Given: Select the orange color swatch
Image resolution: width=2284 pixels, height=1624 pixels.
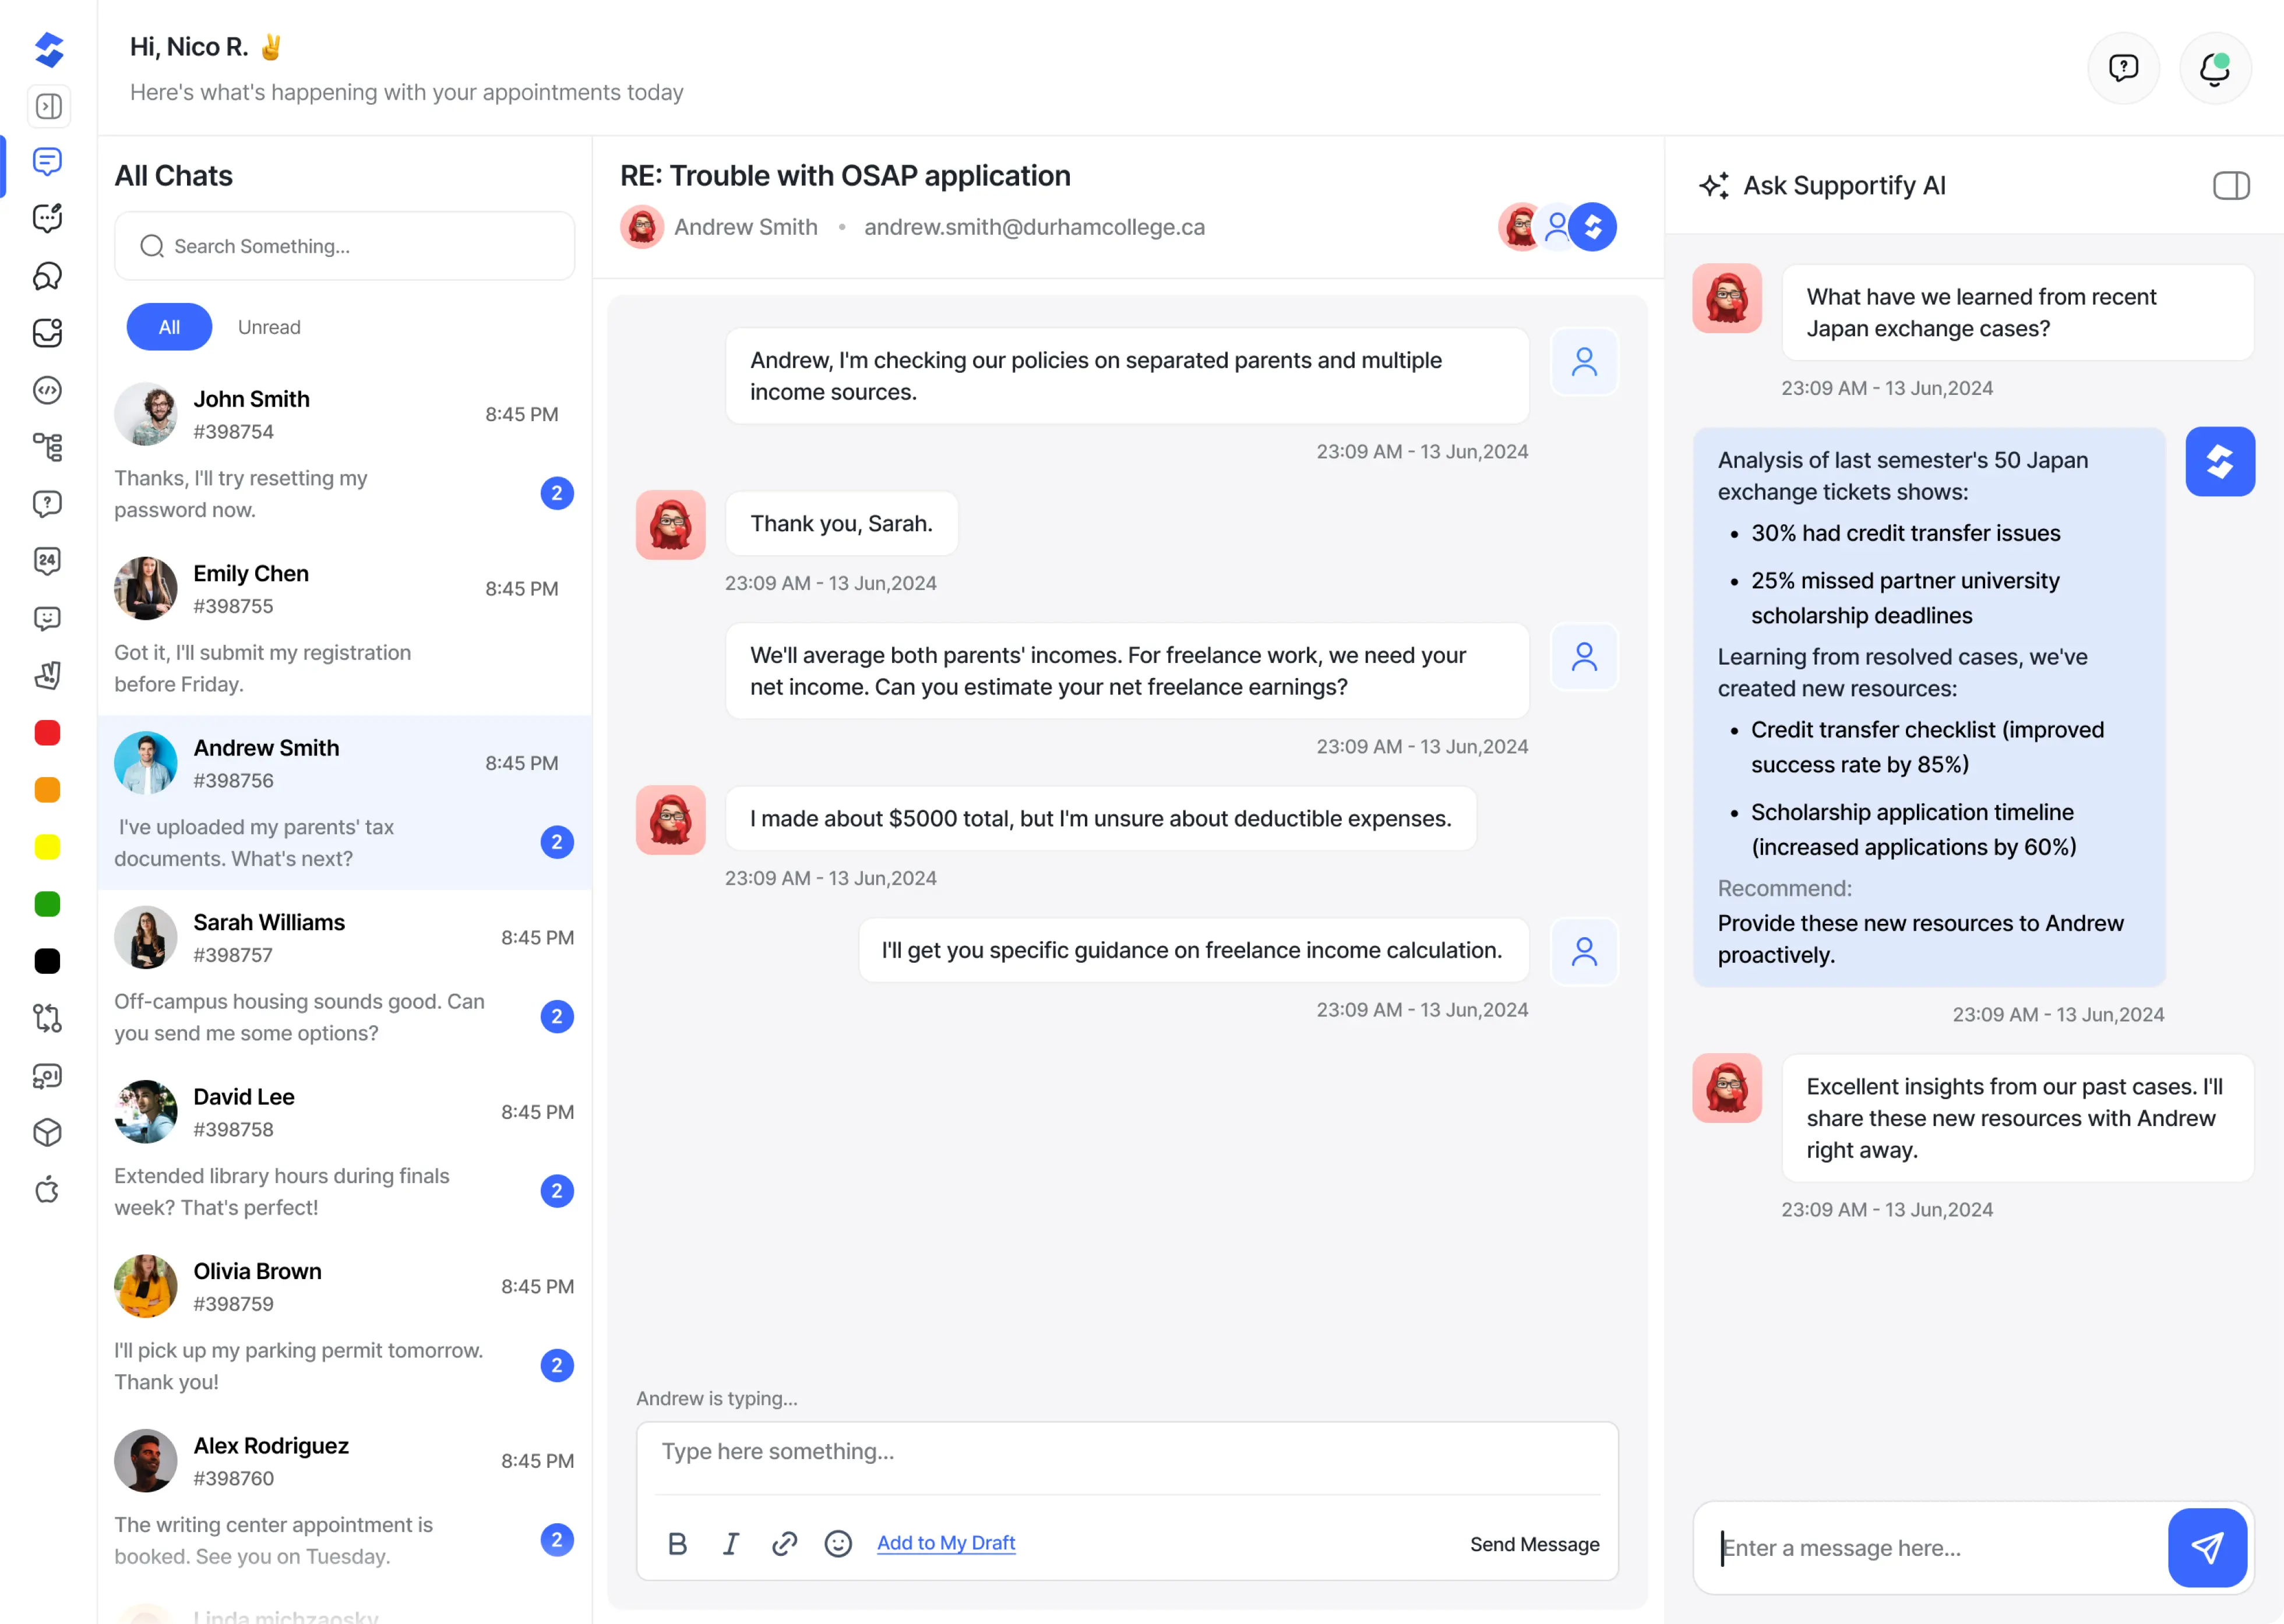Looking at the screenshot, I should [x=47, y=790].
